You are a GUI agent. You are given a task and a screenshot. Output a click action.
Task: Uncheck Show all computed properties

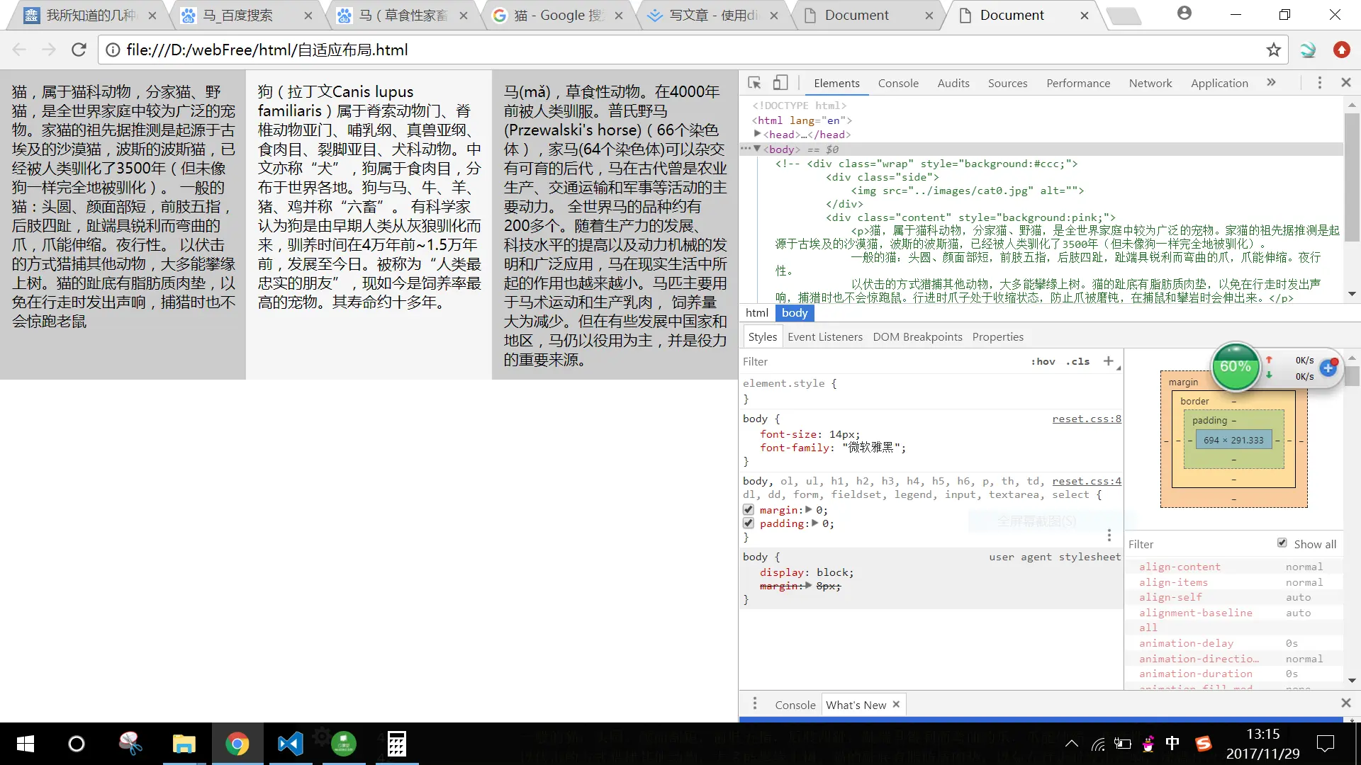pyautogui.click(x=1282, y=543)
